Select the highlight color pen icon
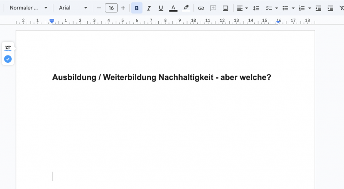This screenshot has width=344, height=189. (x=186, y=8)
